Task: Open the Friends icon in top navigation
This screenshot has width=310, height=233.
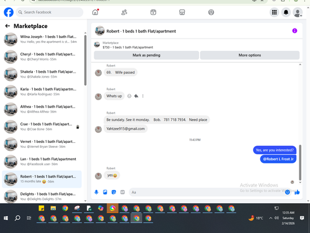Action: point(124,12)
